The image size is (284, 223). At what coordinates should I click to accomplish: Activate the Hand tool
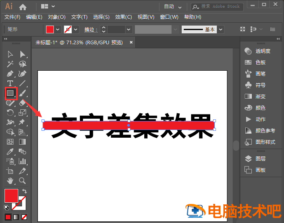tap(10, 180)
